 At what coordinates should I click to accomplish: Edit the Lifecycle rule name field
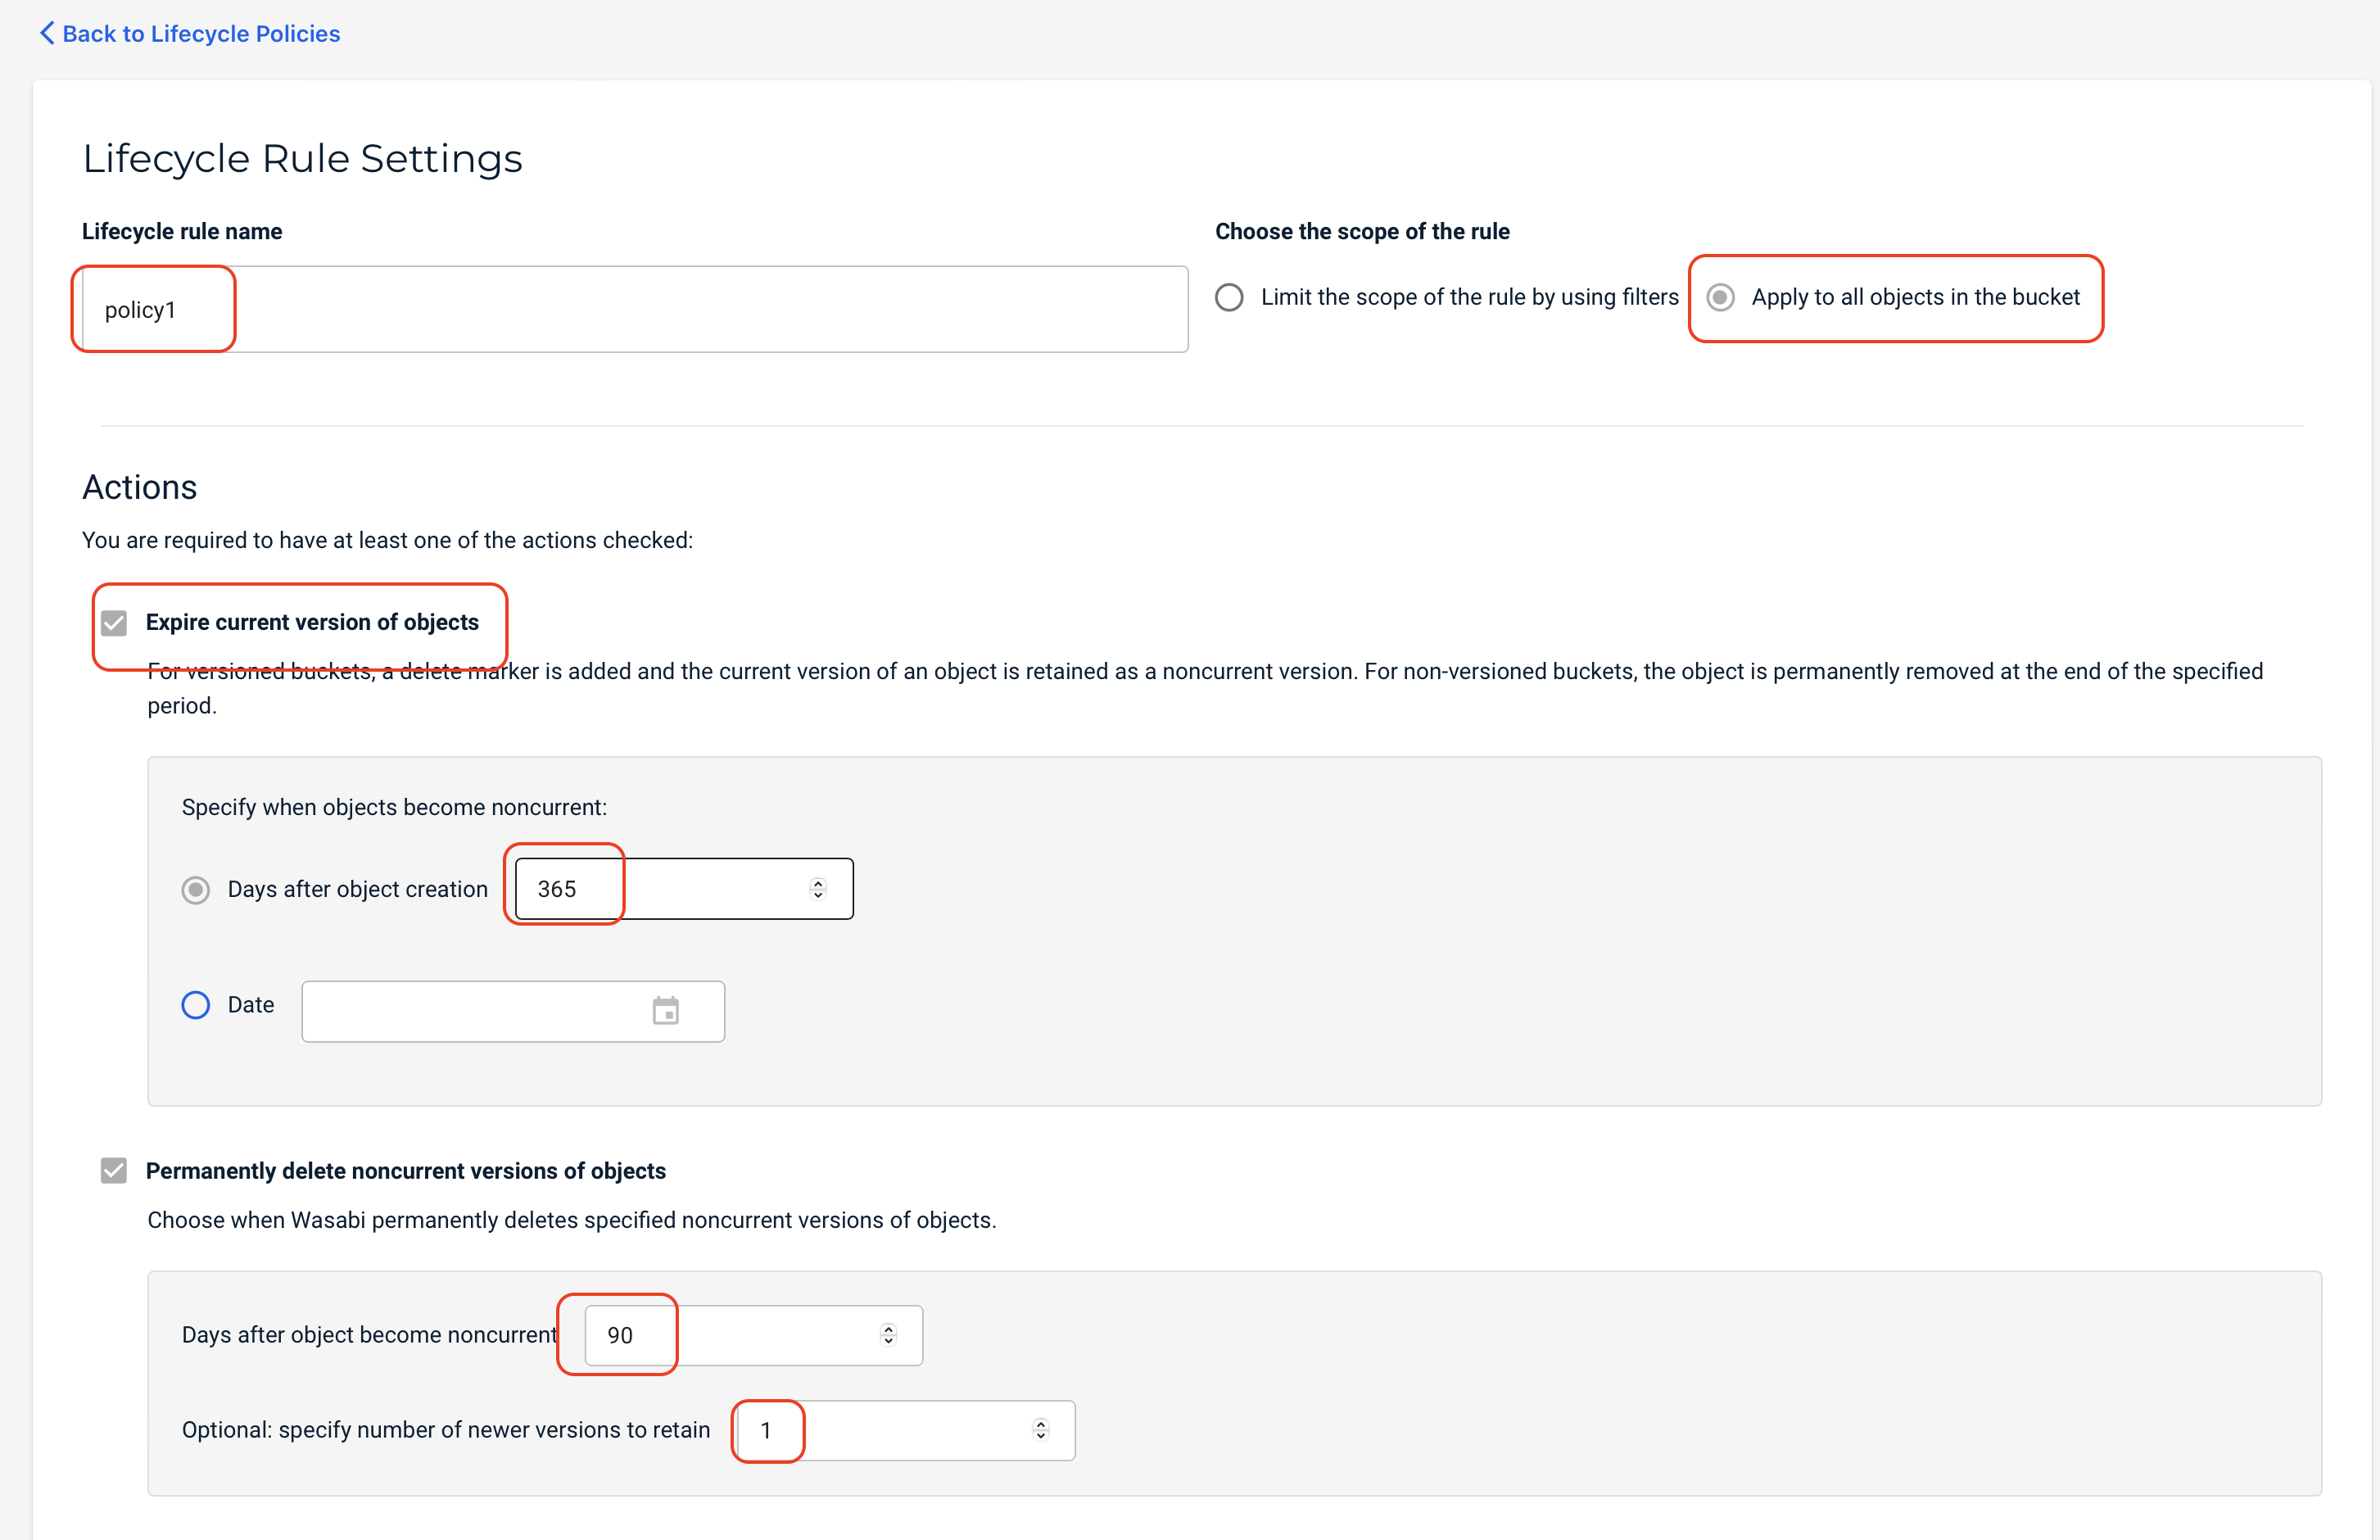point(635,309)
